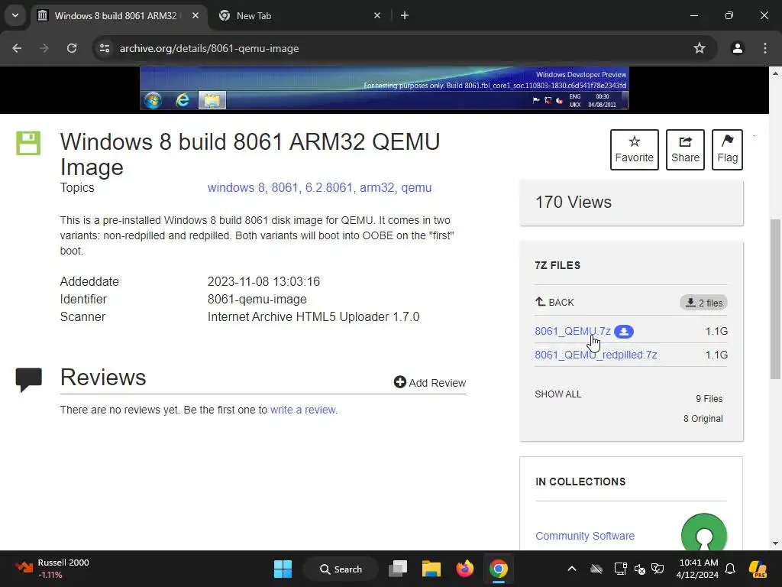This screenshot has height=587, width=782.
Task: Open the 'windows 8' topic link
Action: (236, 188)
